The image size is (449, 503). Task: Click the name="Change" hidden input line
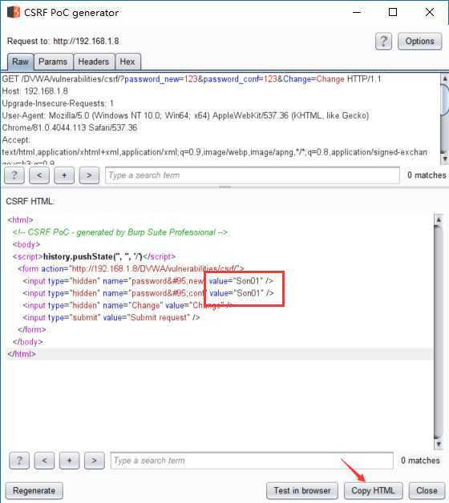click(127, 305)
